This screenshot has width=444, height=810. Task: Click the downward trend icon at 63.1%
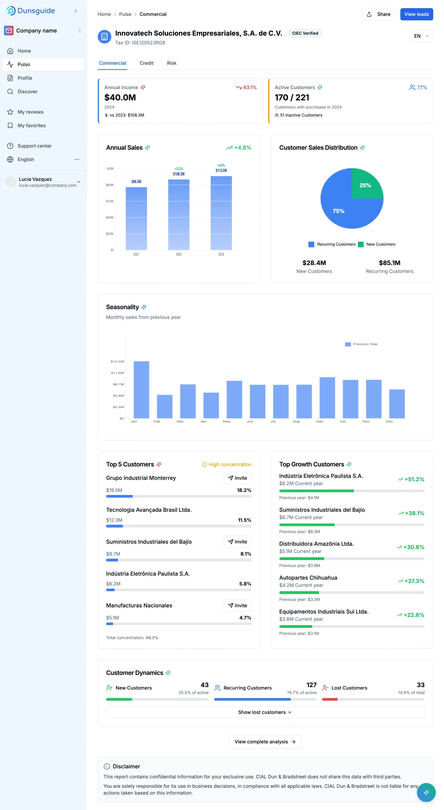point(239,87)
